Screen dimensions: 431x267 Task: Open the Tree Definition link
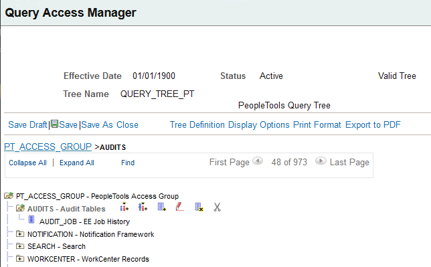[197, 125]
